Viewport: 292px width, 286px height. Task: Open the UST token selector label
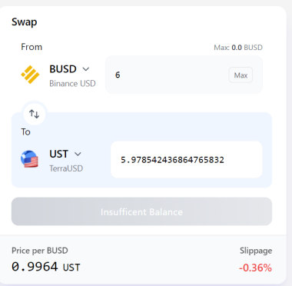pyautogui.click(x=58, y=154)
